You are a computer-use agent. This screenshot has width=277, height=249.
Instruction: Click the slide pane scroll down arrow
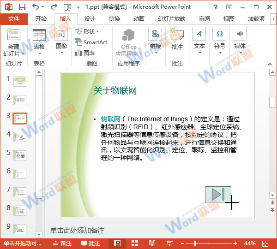[x=272, y=195]
